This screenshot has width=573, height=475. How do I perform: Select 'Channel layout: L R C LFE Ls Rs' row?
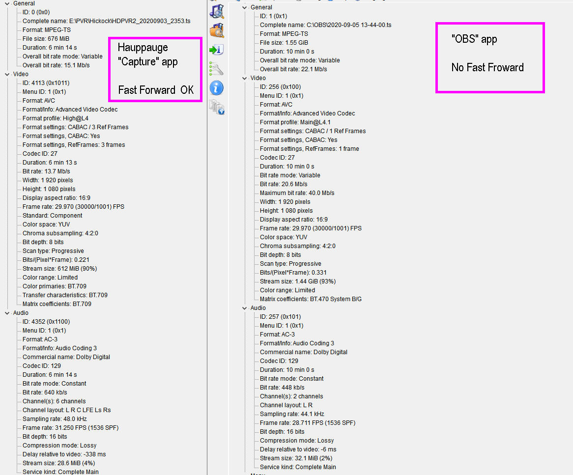click(x=66, y=410)
